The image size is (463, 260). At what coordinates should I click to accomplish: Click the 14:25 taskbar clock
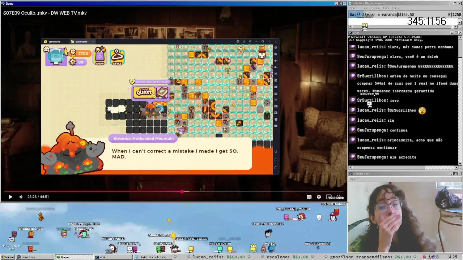click(x=452, y=257)
